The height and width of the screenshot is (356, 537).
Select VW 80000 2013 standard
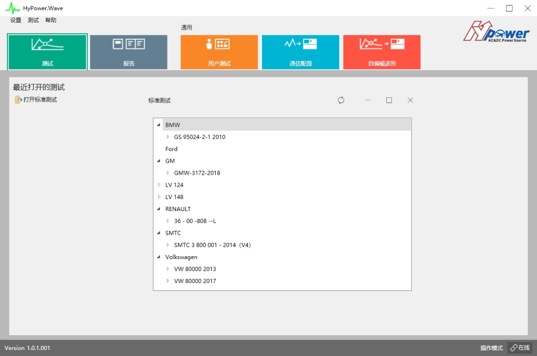click(195, 269)
